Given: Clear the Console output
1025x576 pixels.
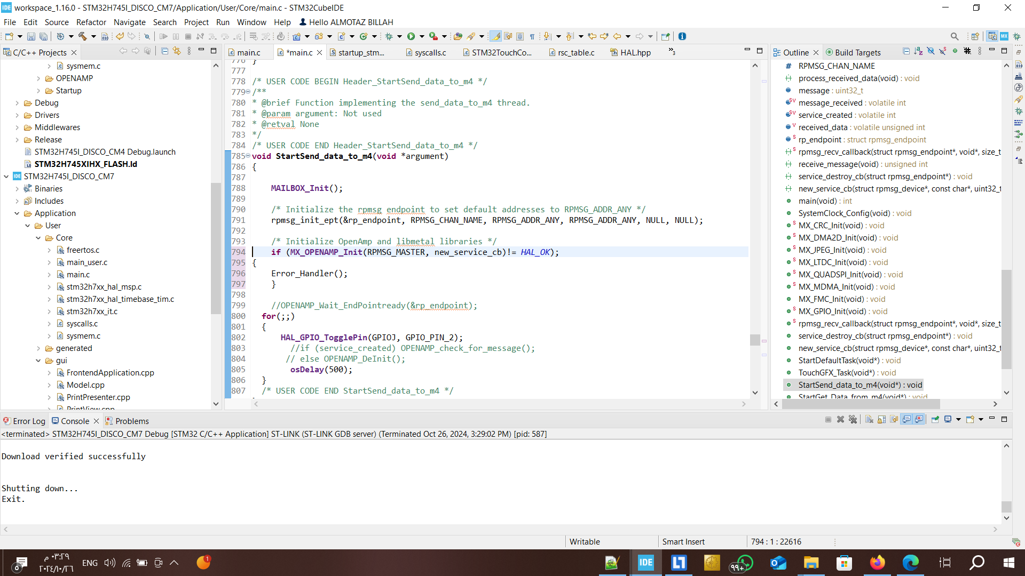Looking at the screenshot, I should [869, 420].
